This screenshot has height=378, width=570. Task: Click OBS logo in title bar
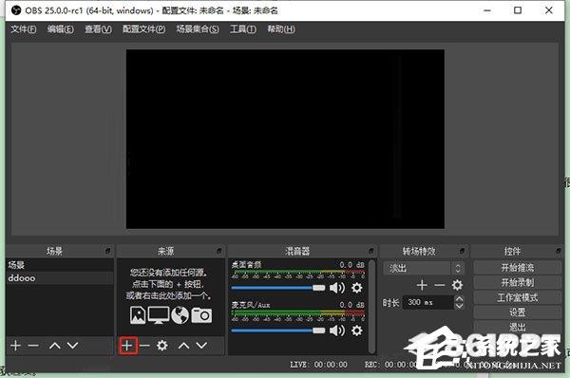coord(16,10)
